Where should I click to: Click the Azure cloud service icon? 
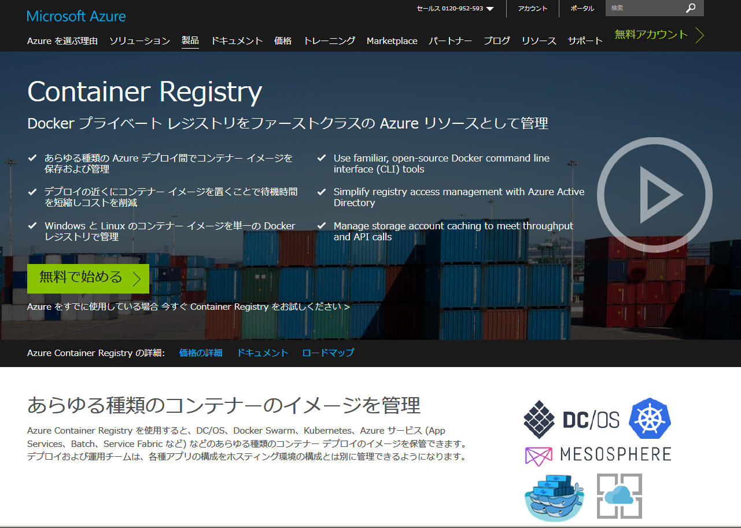tap(620, 496)
